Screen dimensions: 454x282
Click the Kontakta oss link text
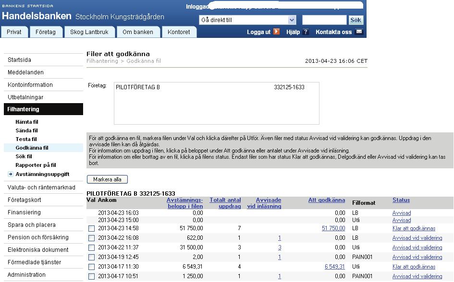click(333, 32)
